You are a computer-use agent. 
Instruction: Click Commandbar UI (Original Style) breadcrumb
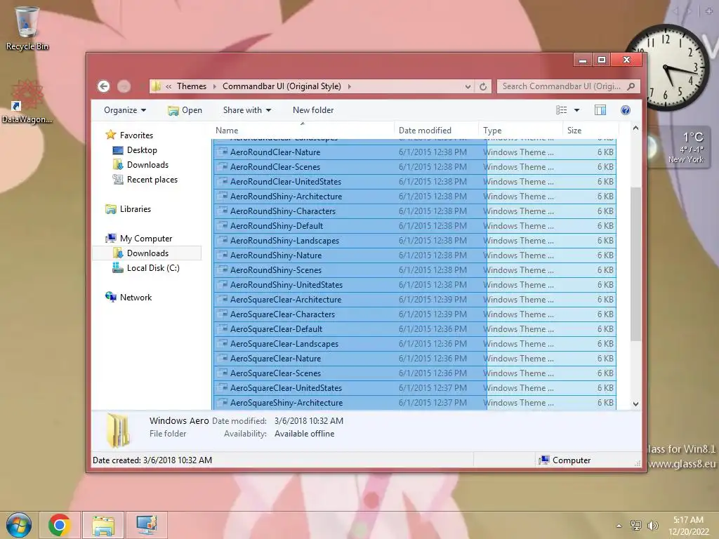point(282,86)
